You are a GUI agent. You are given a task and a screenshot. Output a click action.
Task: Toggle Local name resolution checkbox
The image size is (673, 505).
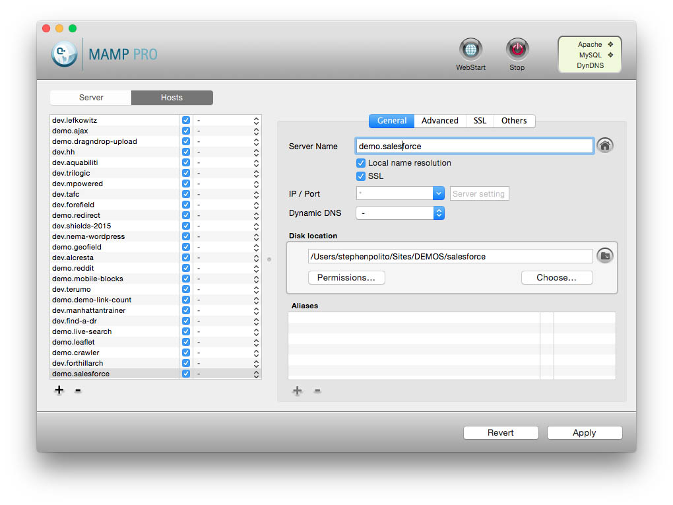point(360,163)
